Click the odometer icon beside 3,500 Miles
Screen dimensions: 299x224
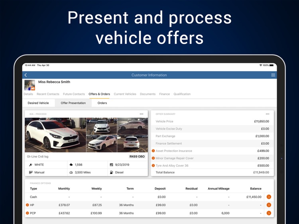[71, 172]
